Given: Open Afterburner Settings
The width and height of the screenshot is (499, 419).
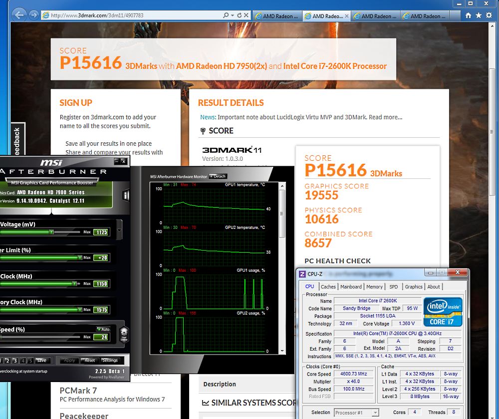Looking at the screenshot, I should tap(110, 361).
